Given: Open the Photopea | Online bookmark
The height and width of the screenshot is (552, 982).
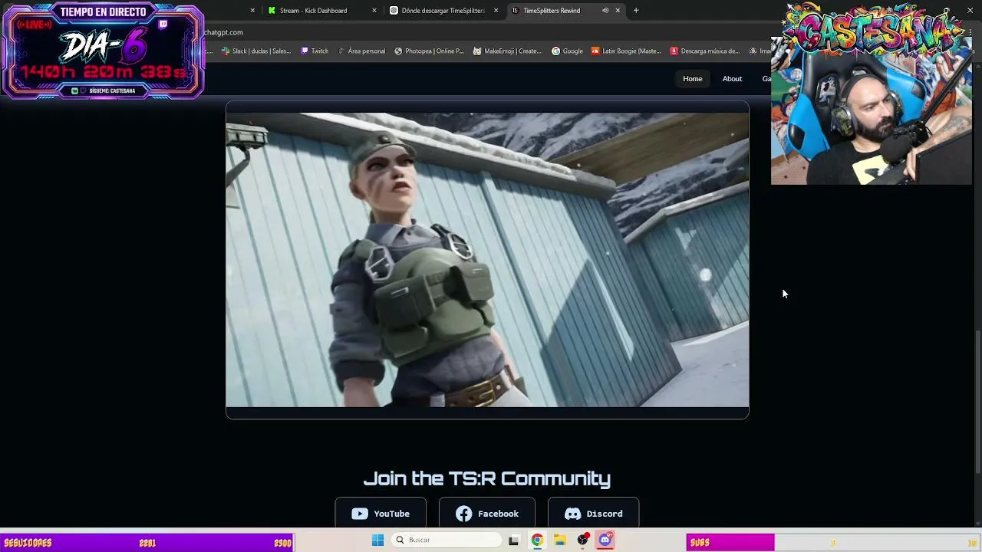Looking at the screenshot, I should [x=429, y=51].
